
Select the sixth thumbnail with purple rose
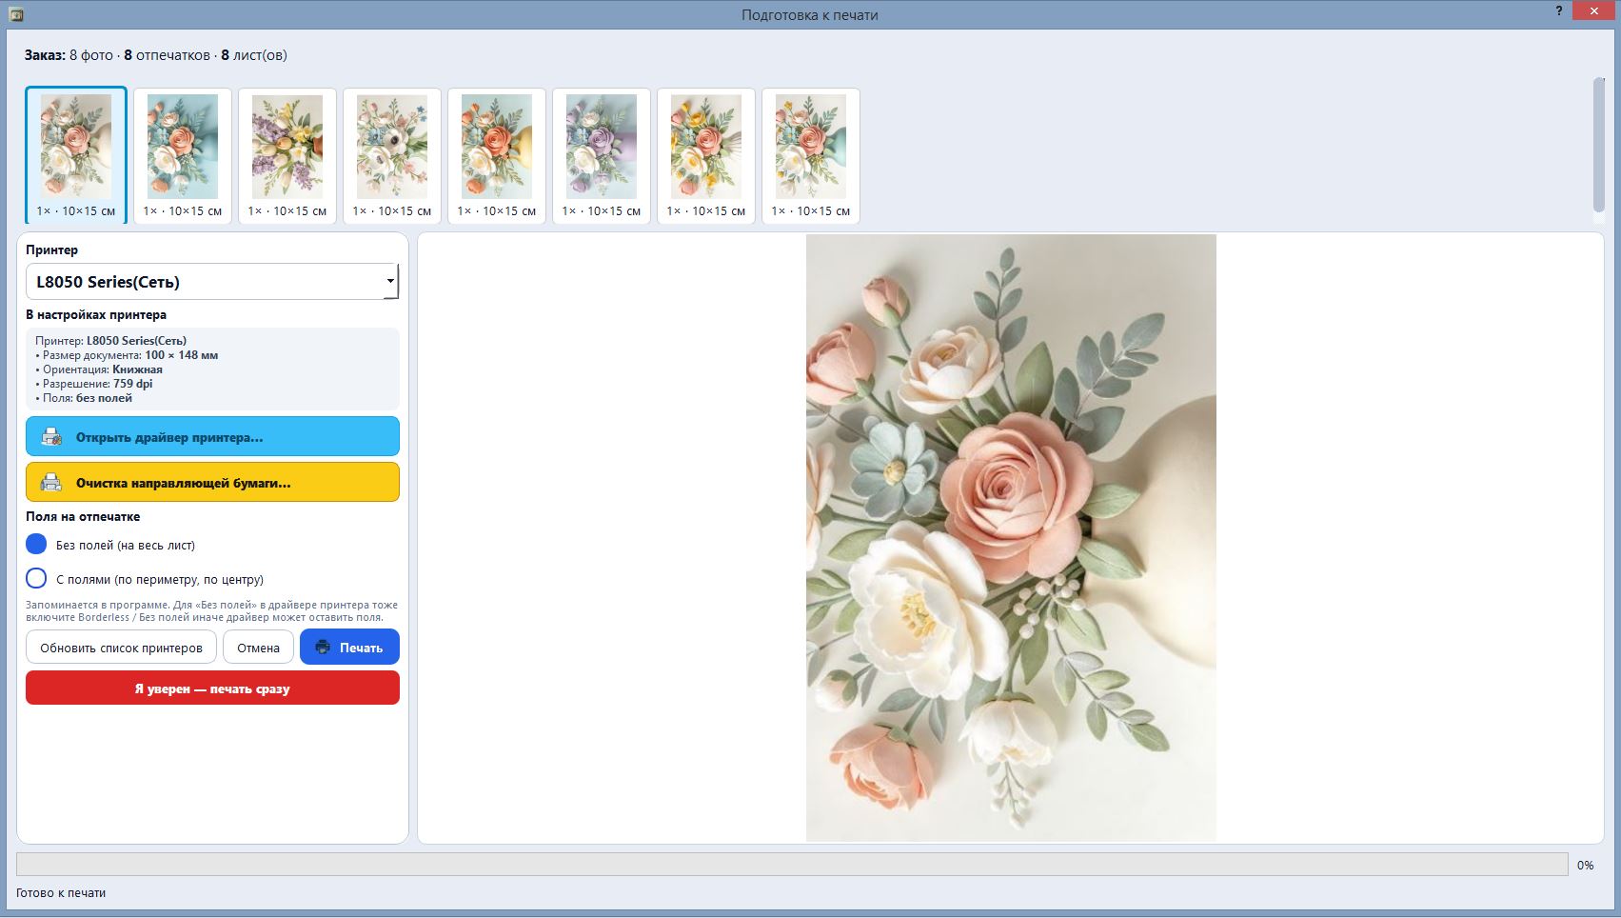pyautogui.click(x=602, y=156)
